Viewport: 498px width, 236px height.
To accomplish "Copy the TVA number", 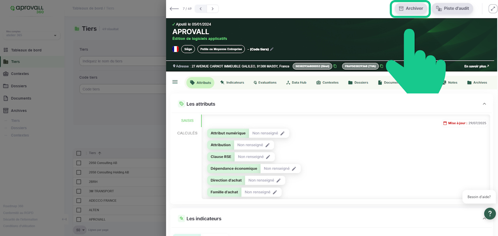I will 382,66.
